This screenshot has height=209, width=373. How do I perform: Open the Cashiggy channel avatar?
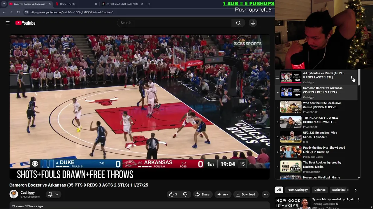pyautogui.click(x=14, y=194)
